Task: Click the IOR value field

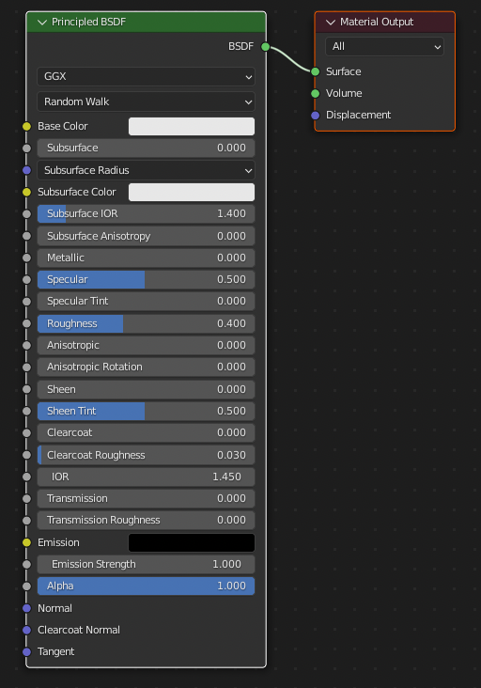Action: (x=146, y=477)
